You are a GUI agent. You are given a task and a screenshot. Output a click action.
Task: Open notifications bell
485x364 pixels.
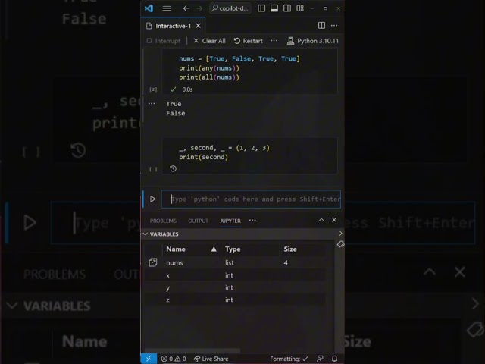[x=334, y=359]
